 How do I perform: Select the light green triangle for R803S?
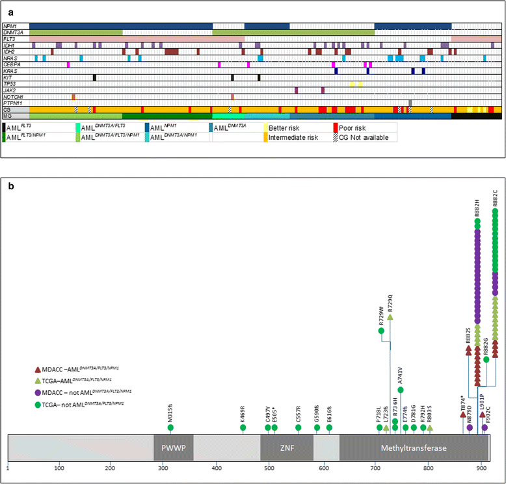click(x=430, y=427)
